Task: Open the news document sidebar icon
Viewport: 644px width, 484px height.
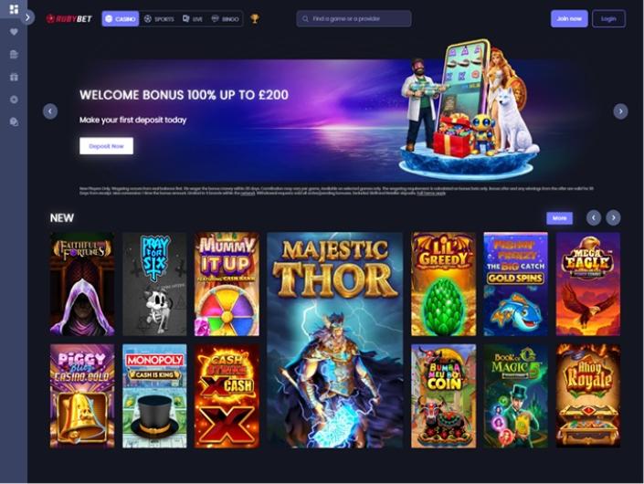Action: pyautogui.click(x=14, y=54)
